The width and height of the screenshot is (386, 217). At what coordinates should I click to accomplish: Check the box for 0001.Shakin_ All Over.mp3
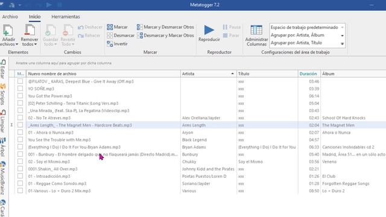pos(20,169)
